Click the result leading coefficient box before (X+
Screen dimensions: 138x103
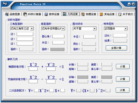[x=79, y=91]
